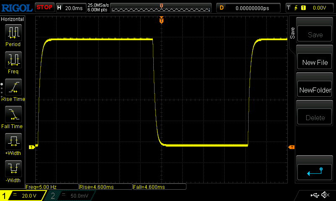The height and width of the screenshot is (201, 336).
Task: Open the vertical Save menu tab
Action: coord(292,32)
